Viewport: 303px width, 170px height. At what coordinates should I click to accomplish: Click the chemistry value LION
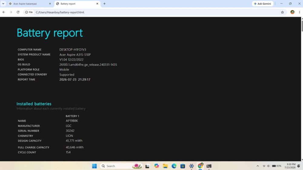69,136
